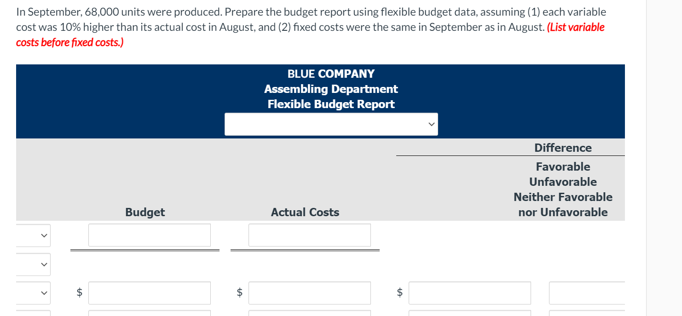This screenshot has width=682, height=316.
Task: Click the first-row Budget input field
Action: coord(149,235)
